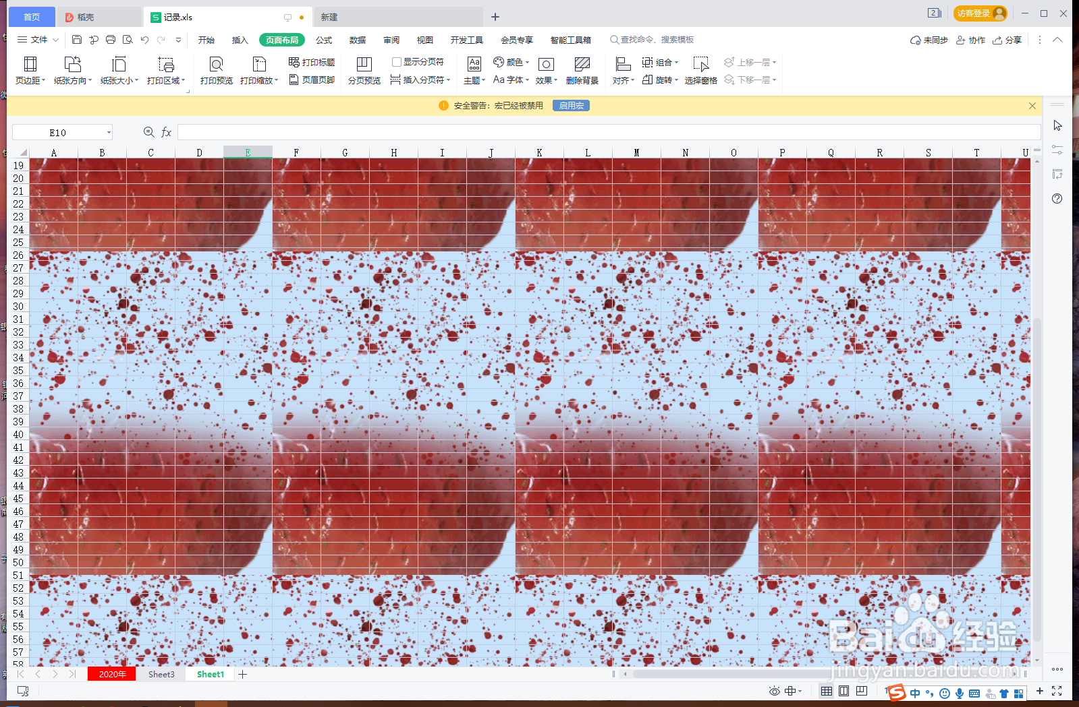
Task: Open the Home (开始) ribbon tab
Action: [x=206, y=40]
